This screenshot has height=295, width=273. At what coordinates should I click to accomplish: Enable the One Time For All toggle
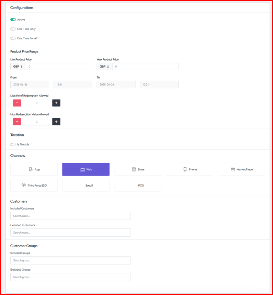13,38
